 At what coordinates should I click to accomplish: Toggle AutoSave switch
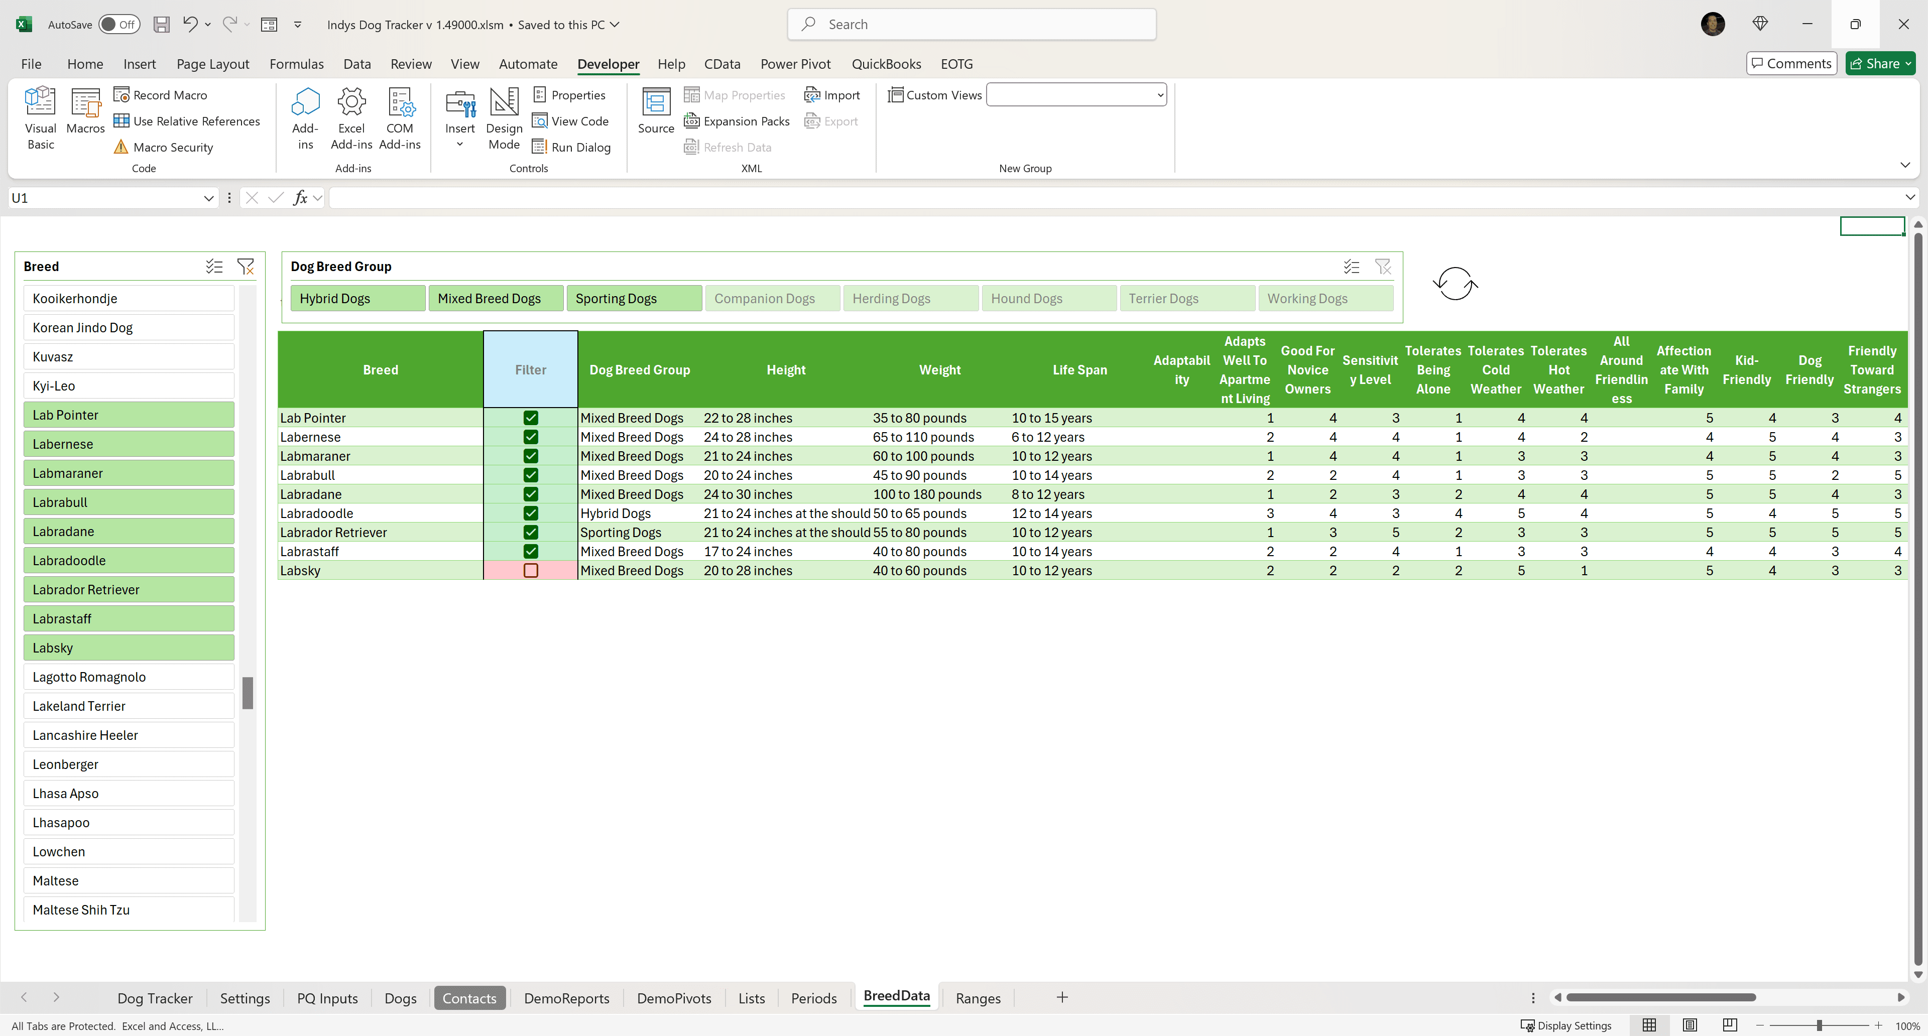(120, 25)
